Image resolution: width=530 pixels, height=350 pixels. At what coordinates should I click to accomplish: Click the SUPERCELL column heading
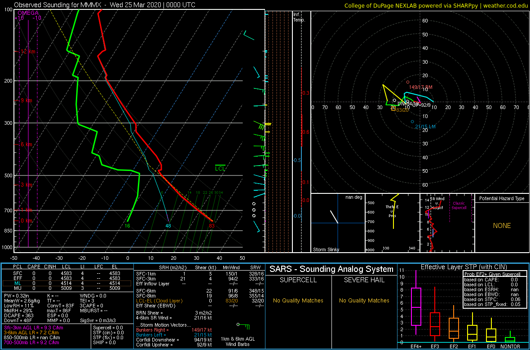coord(298,280)
